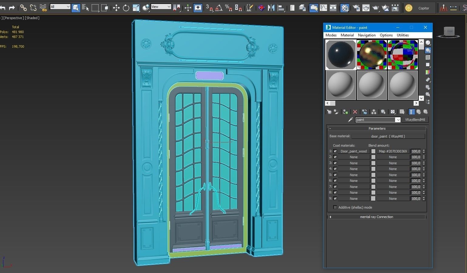Click the Perspective viewport label
The height and width of the screenshot is (273, 467).
pos(14,18)
